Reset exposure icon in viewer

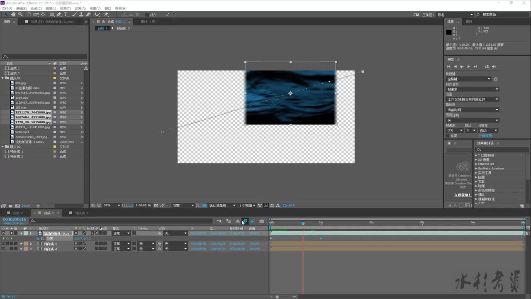284,205
